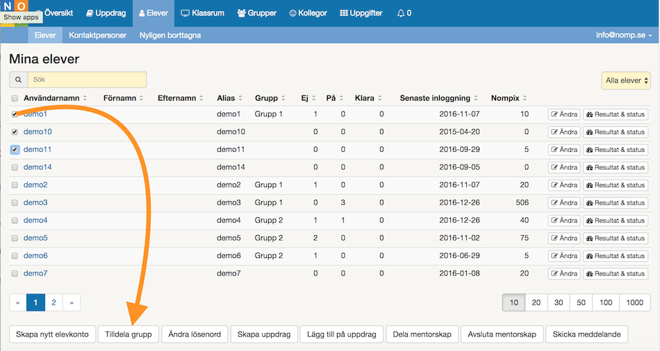Image resolution: width=660 pixels, height=351 pixels.
Task: Expand the info@nomp.se account menu
Action: pyautogui.click(x=624, y=35)
